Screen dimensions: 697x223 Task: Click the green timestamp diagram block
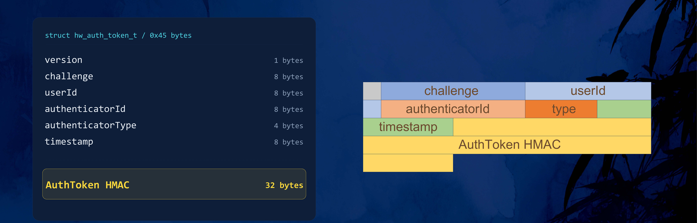pos(408,127)
